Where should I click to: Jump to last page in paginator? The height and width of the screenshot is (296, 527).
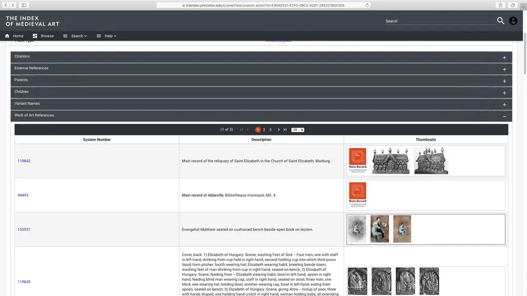tap(285, 129)
